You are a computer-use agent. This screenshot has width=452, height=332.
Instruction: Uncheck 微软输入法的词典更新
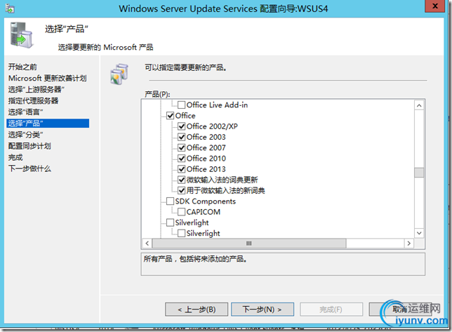point(181,180)
